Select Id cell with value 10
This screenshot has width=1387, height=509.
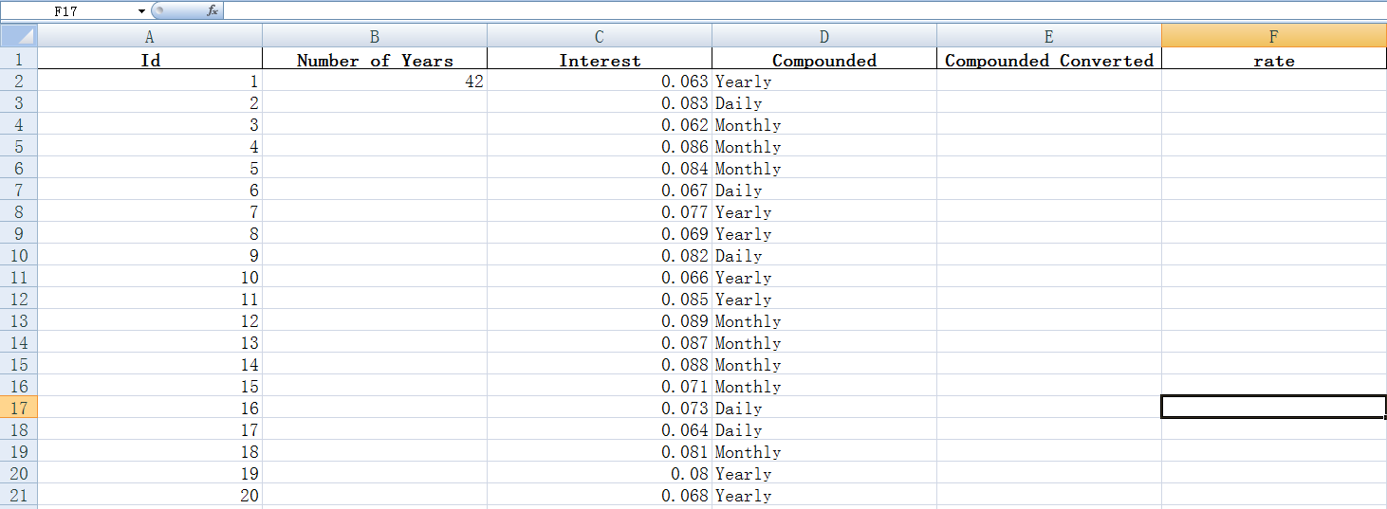click(x=150, y=277)
